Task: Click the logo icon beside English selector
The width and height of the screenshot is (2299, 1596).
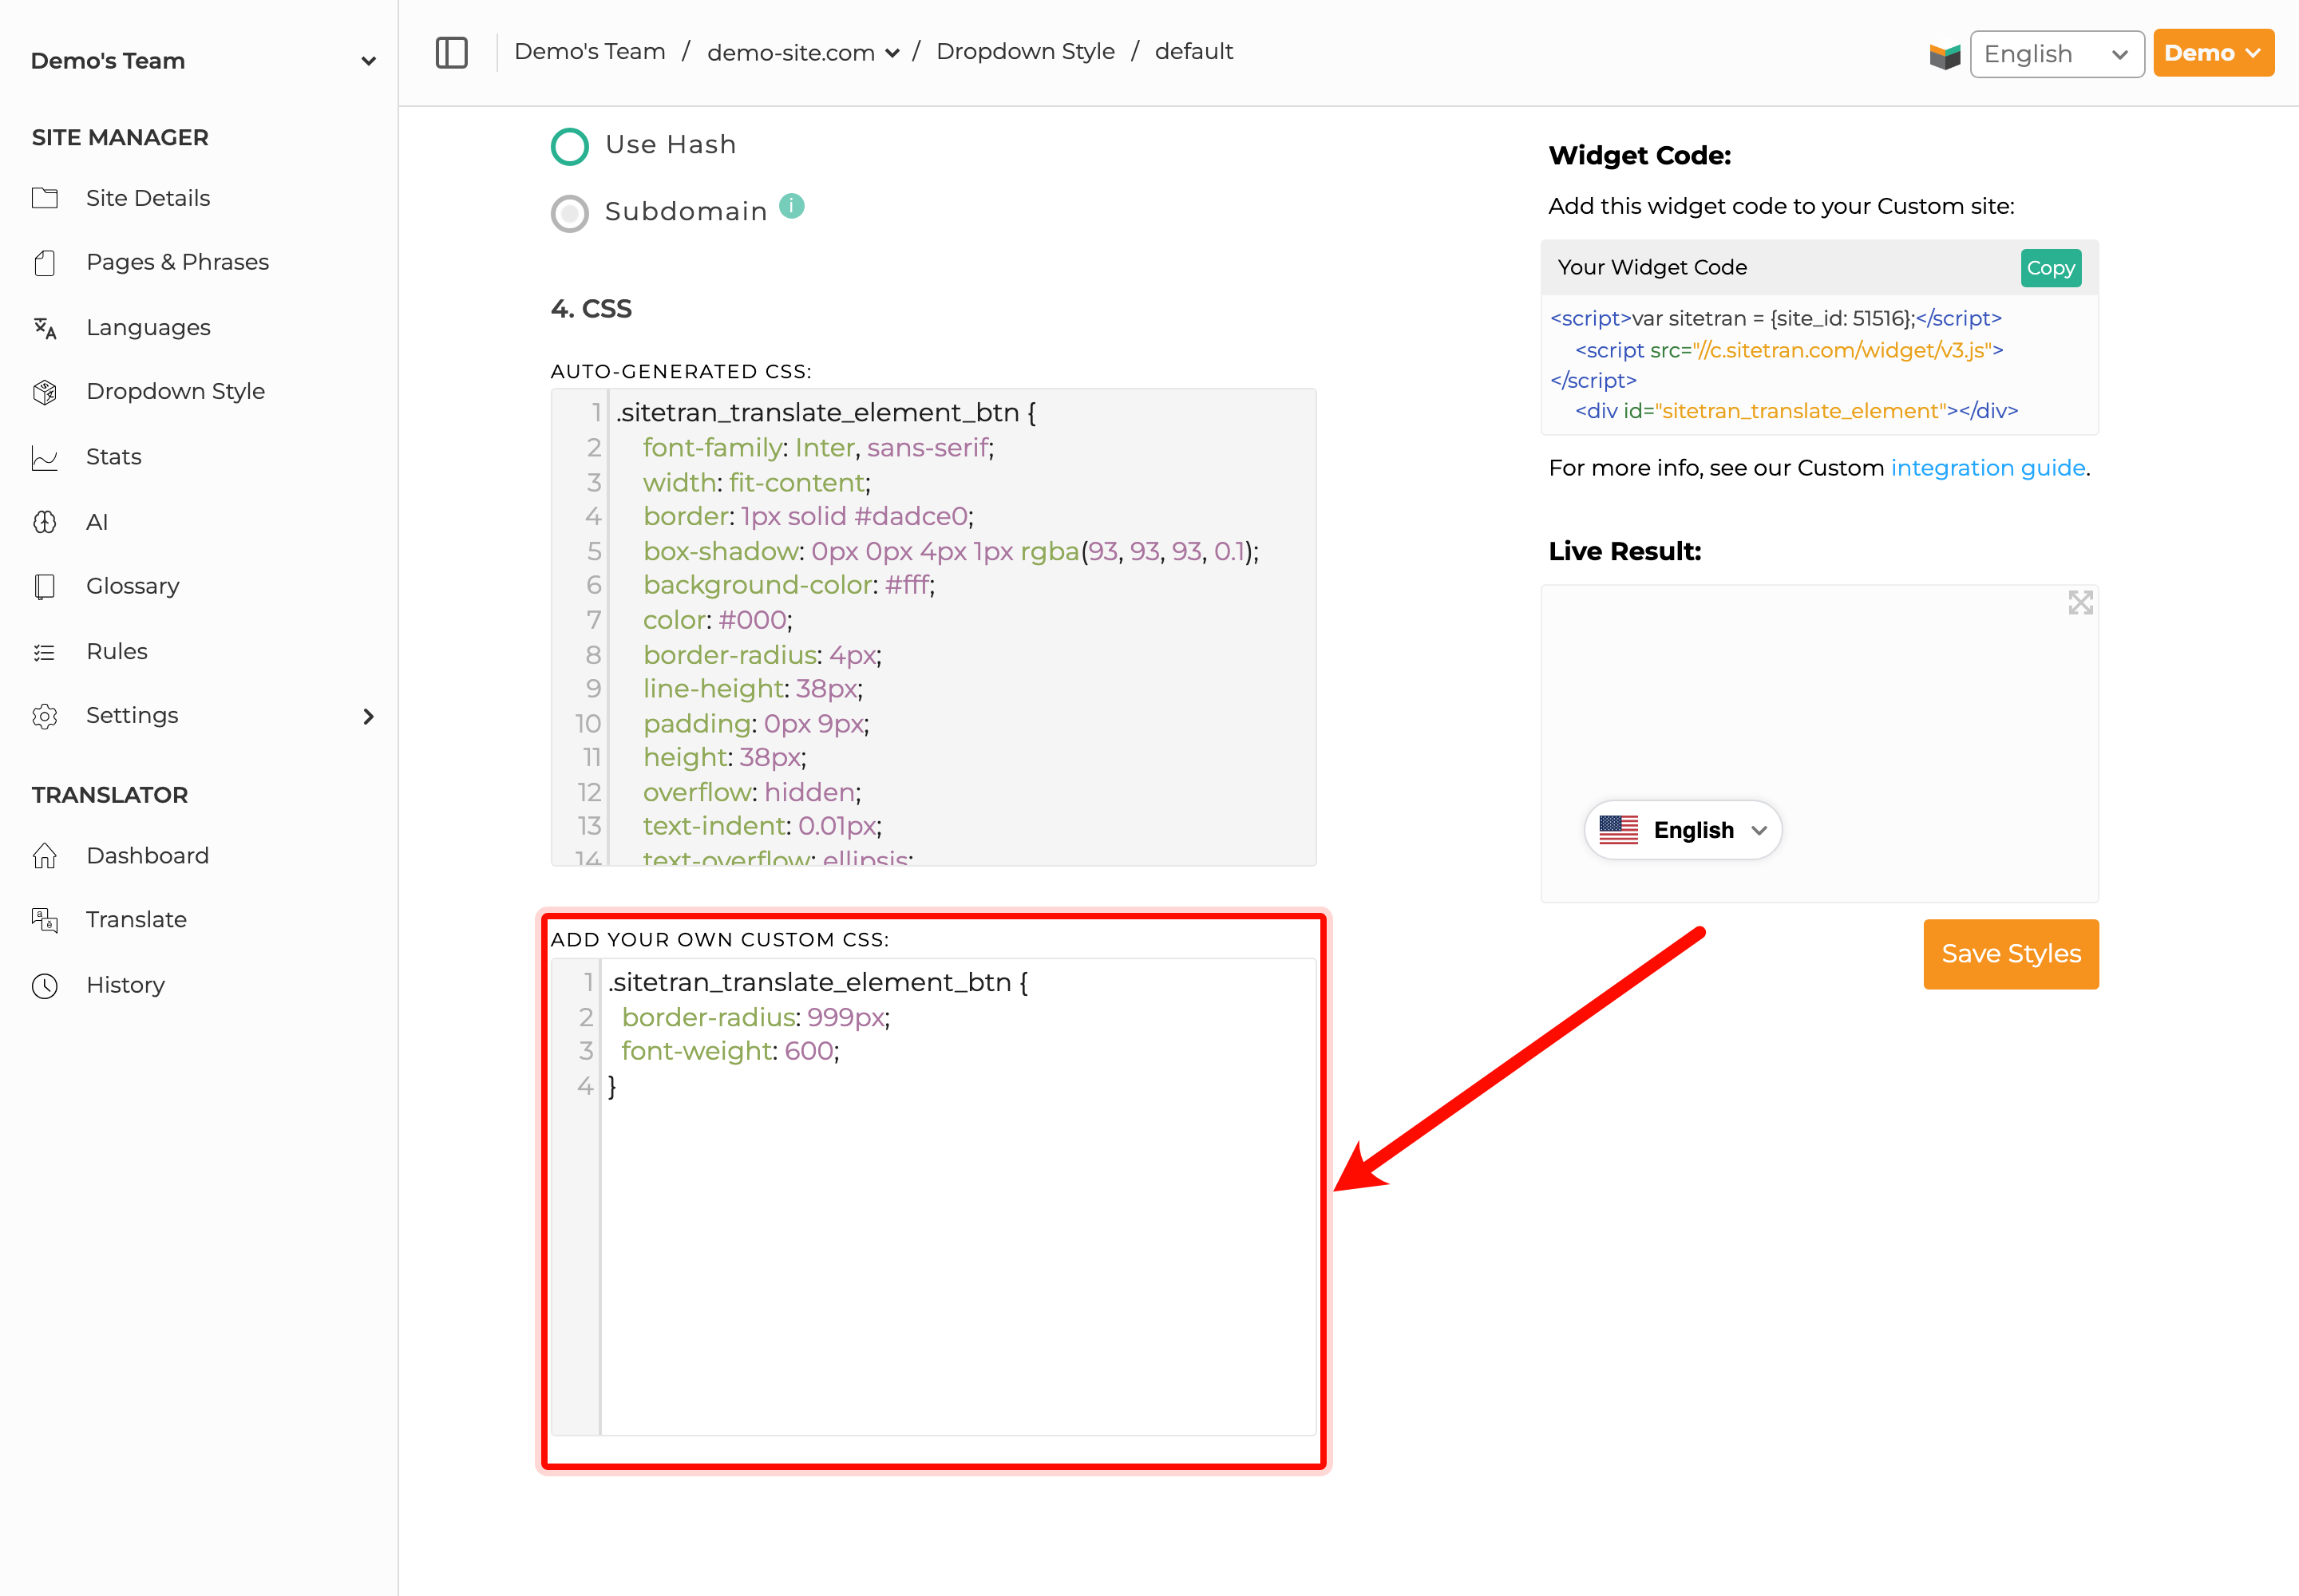Action: (x=1944, y=55)
